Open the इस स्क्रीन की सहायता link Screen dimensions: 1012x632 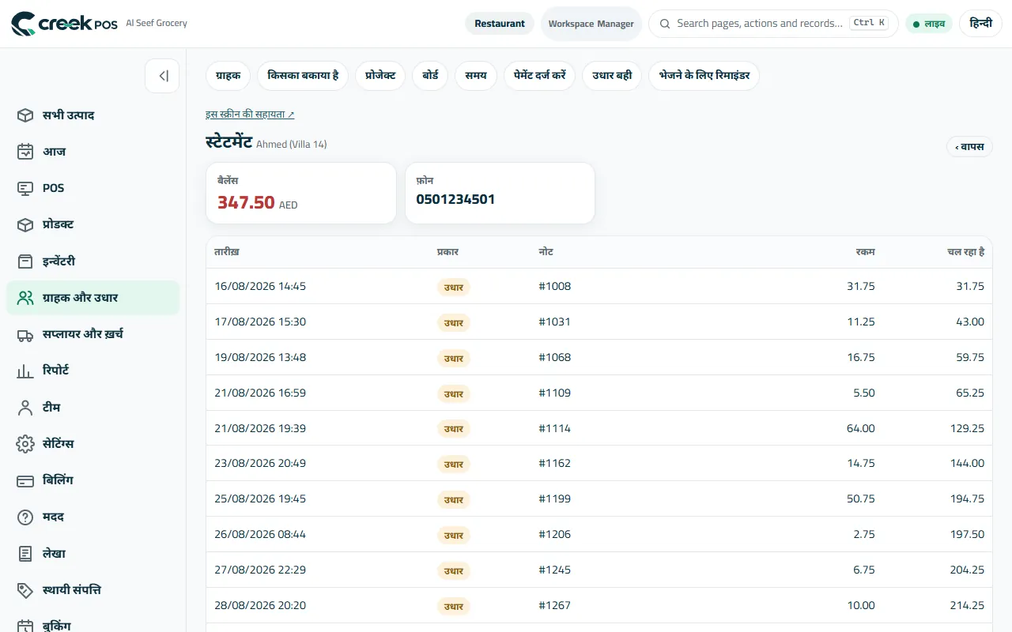(250, 115)
